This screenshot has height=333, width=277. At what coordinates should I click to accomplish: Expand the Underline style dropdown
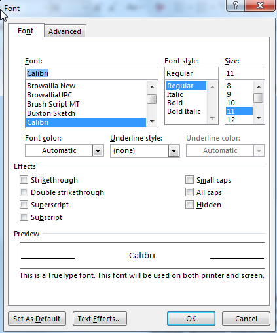point(174,150)
